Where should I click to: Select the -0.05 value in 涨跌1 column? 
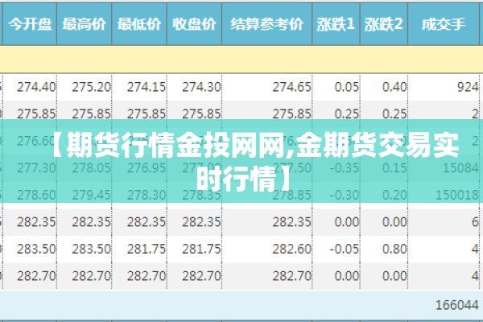coord(345,249)
